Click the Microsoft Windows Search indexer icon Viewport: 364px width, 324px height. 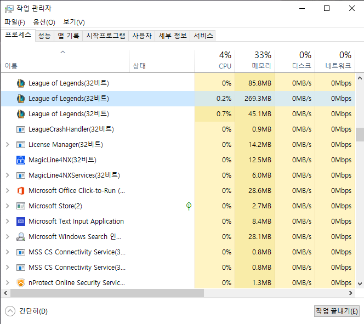point(21,236)
